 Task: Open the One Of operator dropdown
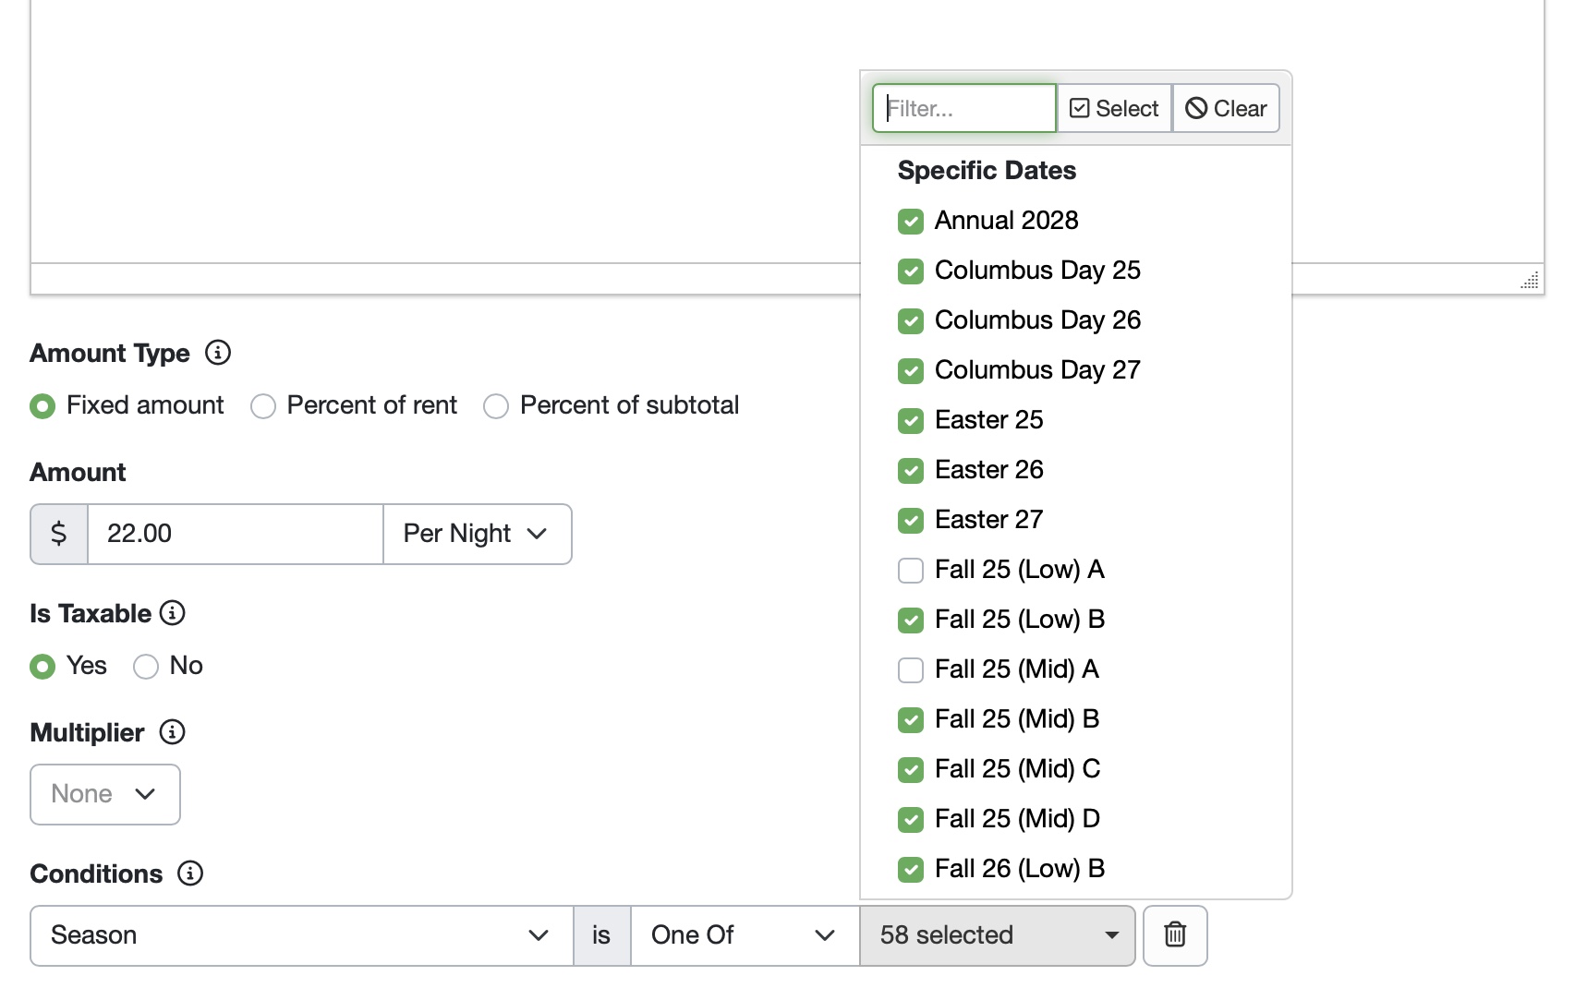[745, 935]
